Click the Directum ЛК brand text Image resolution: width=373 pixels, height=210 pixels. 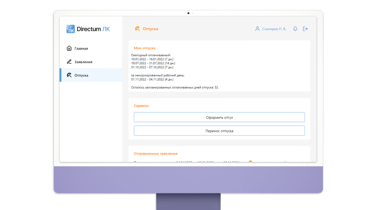pos(93,29)
